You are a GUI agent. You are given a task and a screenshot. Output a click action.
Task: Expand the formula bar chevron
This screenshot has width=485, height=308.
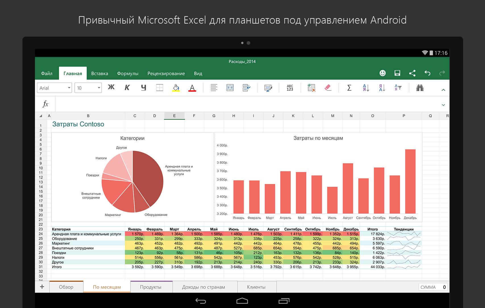(x=443, y=105)
